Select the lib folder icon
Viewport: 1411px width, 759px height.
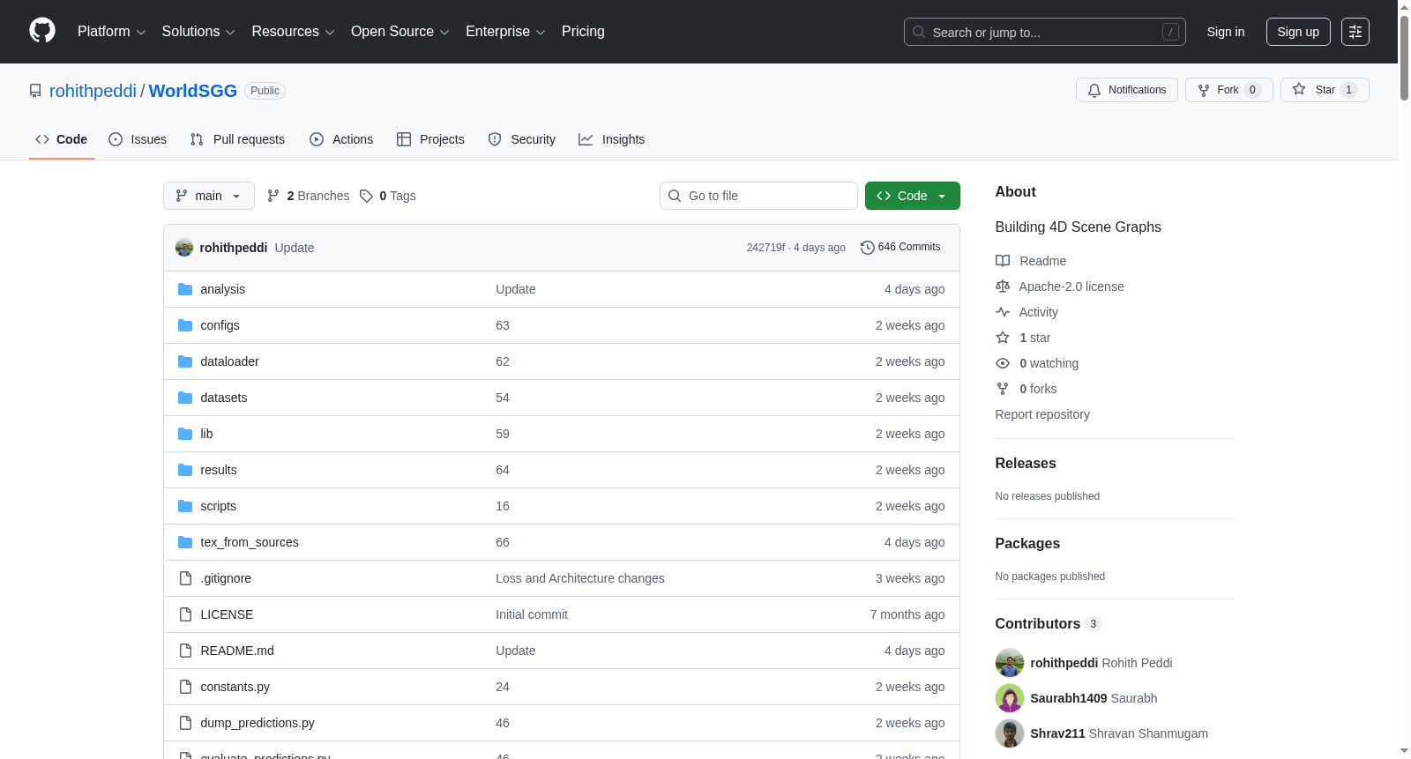(185, 434)
